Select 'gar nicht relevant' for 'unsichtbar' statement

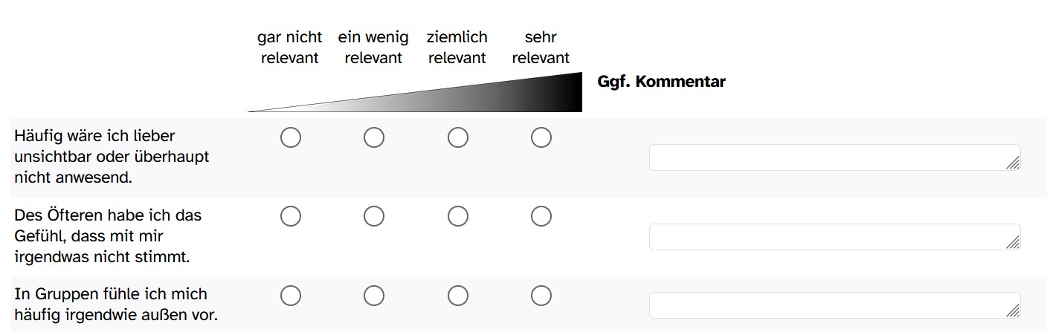(290, 137)
